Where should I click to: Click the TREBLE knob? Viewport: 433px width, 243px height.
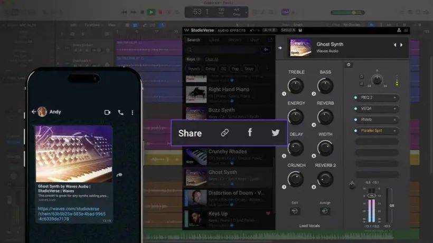296,86
